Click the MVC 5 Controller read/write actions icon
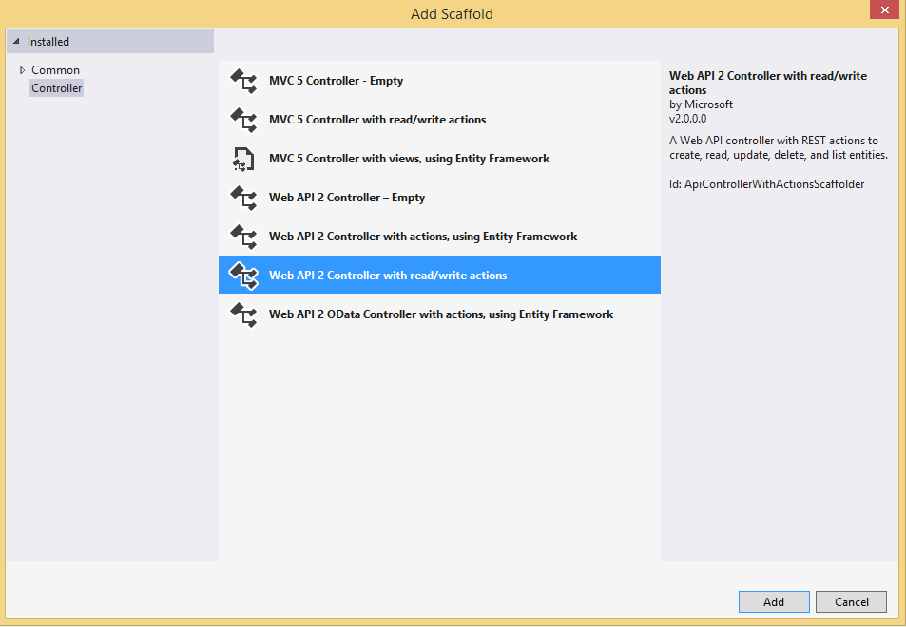 243,120
